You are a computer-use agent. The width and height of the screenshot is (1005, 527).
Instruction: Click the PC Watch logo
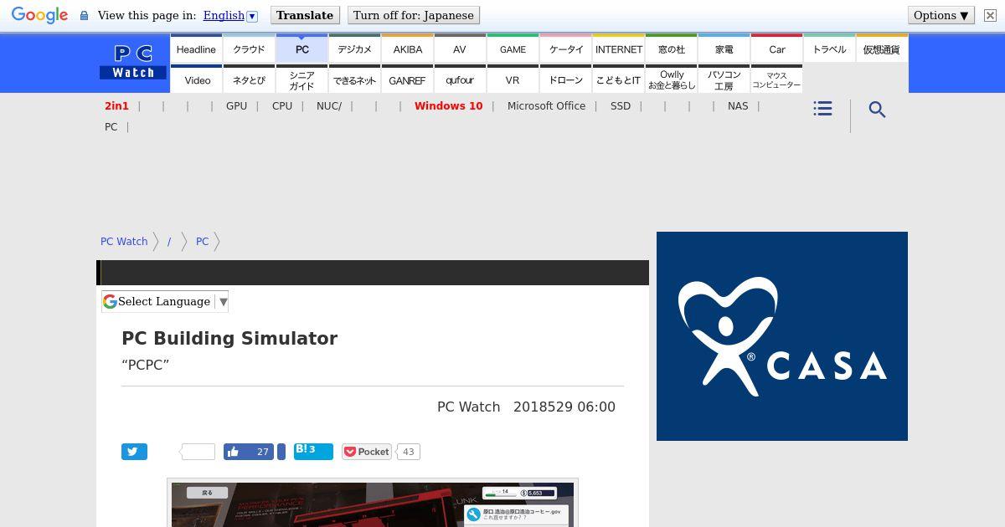(133, 63)
